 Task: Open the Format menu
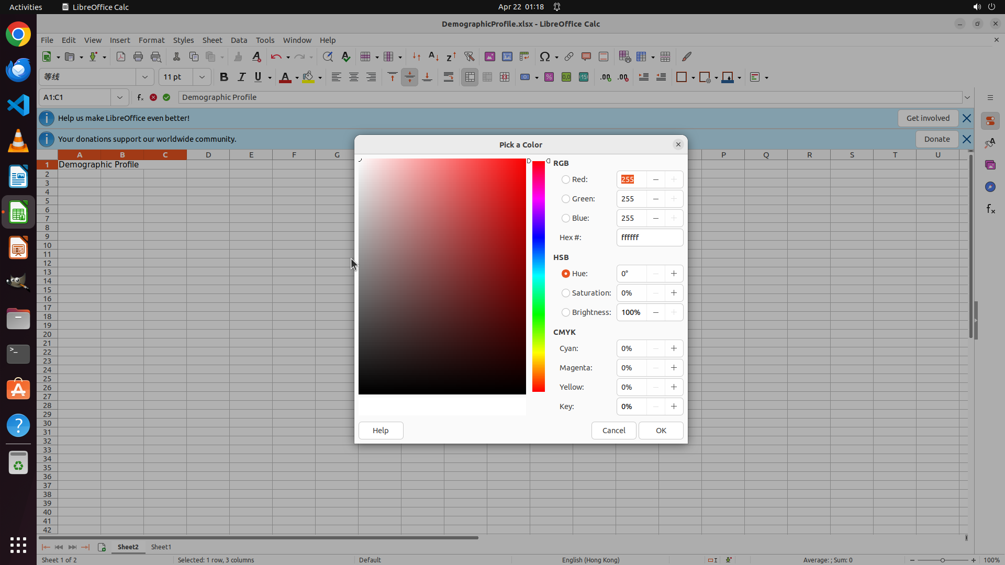(151, 40)
